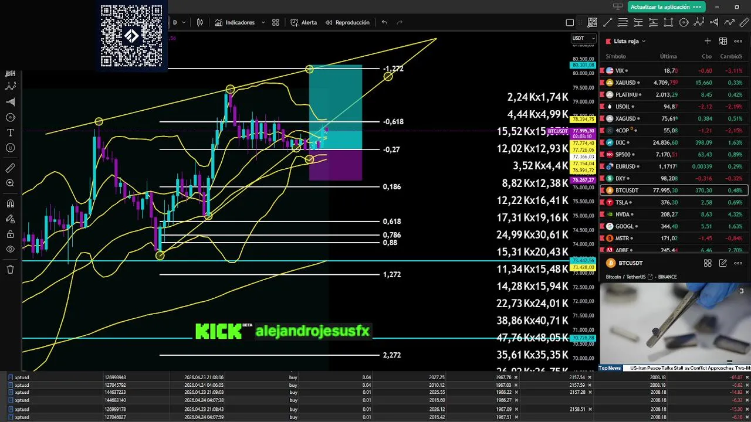751x422 pixels.
Task: Click the 1,272 Fibonacci level label
Action: (x=392, y=274)
